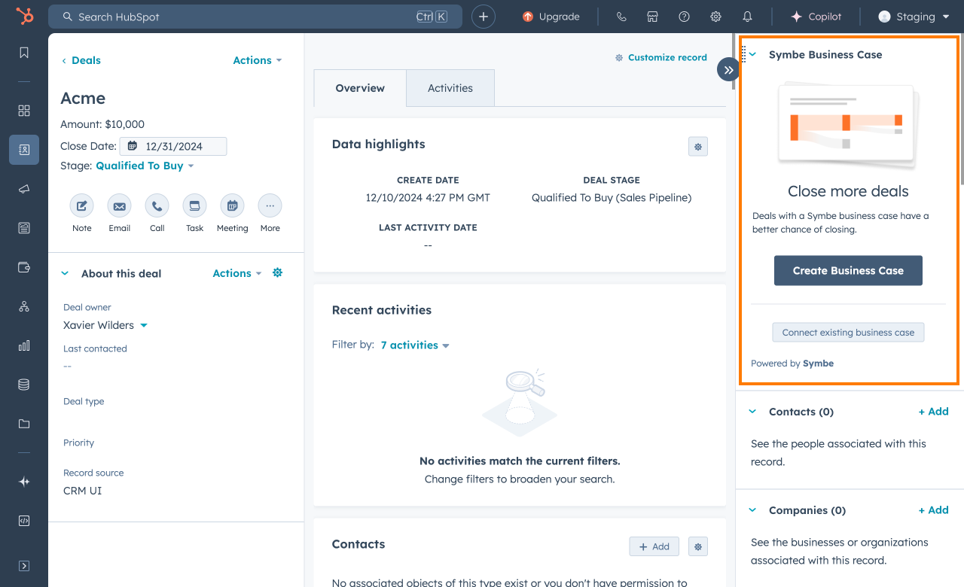Open the Notifications bell icon
The image size is (964, 587).
click(x=747, y=17)
